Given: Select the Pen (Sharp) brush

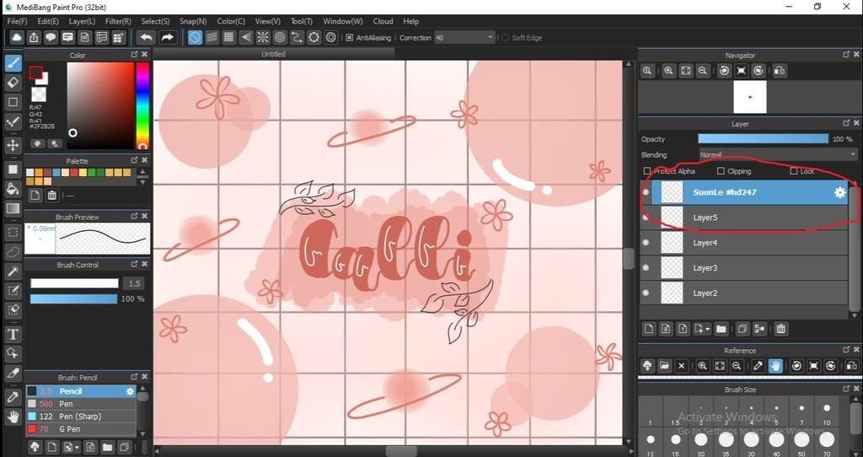Looking at the screenshot, I should tap(80, 417).
